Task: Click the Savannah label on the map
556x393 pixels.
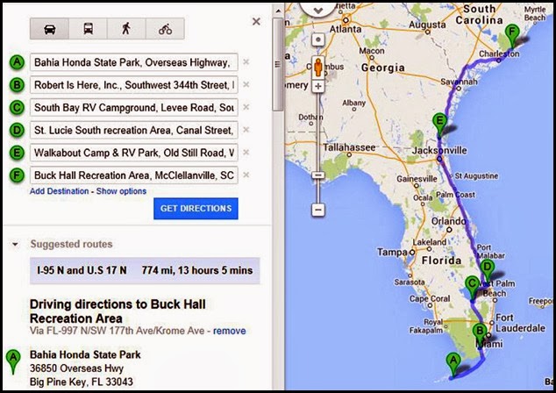Action: [x=460, y=82]
